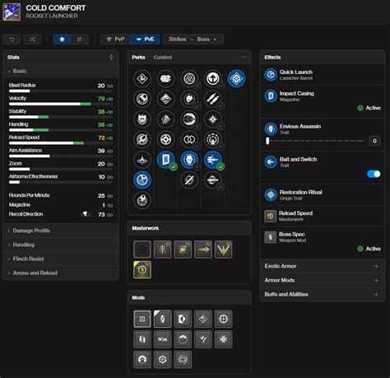Select the selected Impact Casing magazine perk
This screenshot has height=378, width=390.
click(x=165, y=160)
